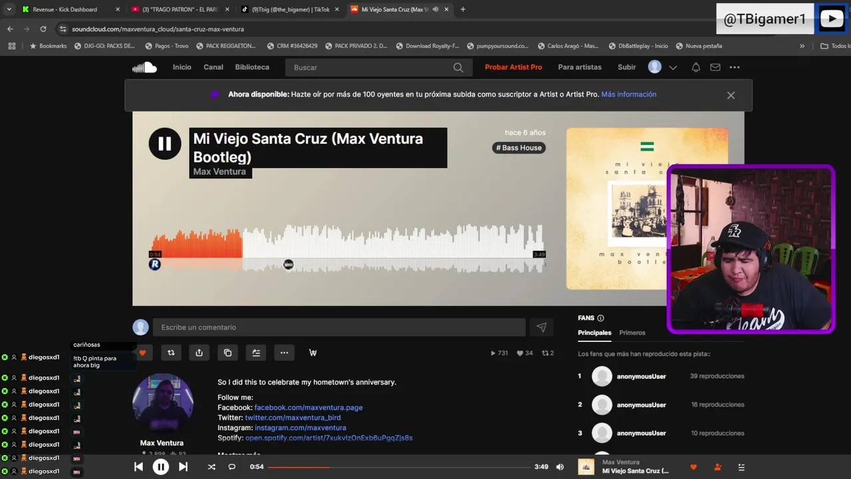
Task: Expand the chevron next to header avatar
Action: tap(673, 67)
